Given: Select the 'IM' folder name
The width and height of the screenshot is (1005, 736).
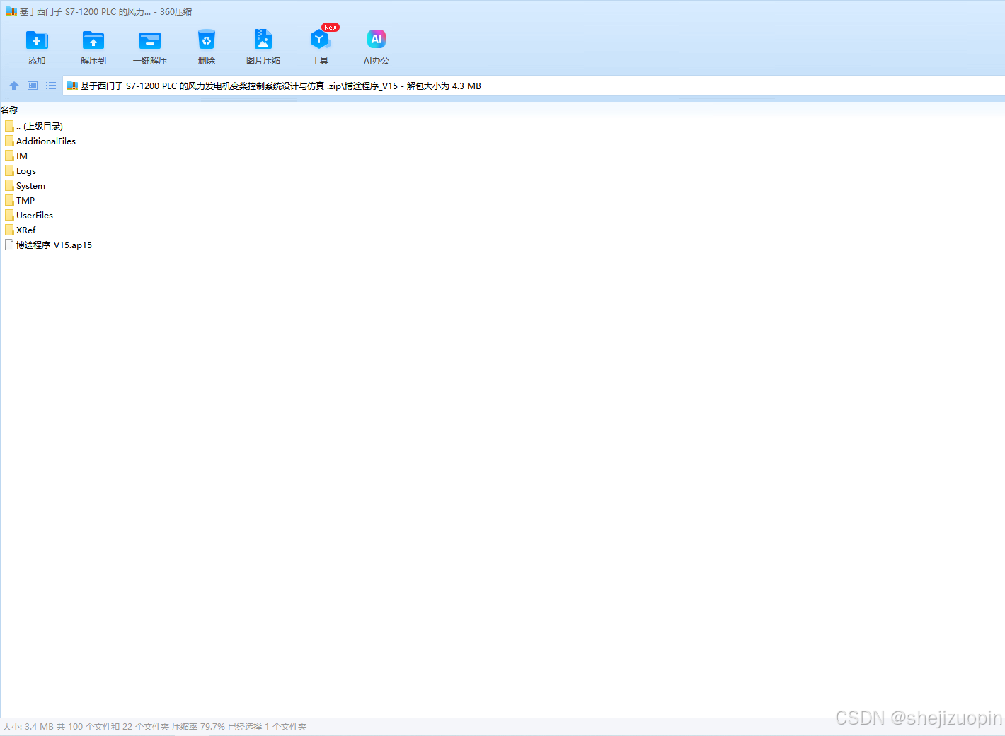Looking at the screenshot, I should click(x=22, y=156).
